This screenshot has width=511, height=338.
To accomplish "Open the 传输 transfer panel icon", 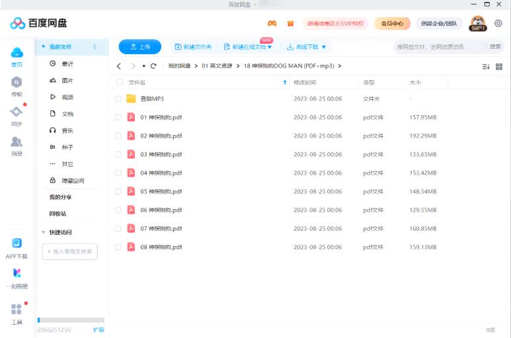I will click(x=17, y=83).
